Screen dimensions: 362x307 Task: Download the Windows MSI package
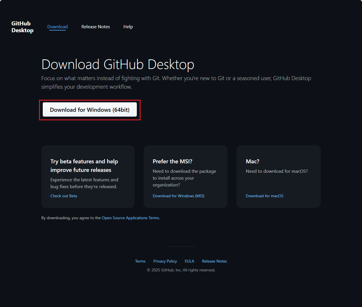coord(178,196)
